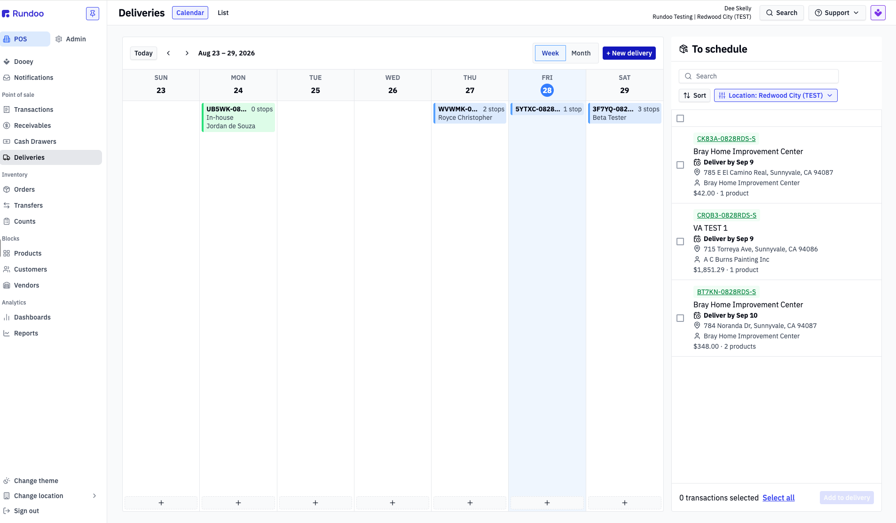Click 'A C Burns Painting Inc' text
Image resolution: width=896 pixels, height=523 pixels.
736,259
